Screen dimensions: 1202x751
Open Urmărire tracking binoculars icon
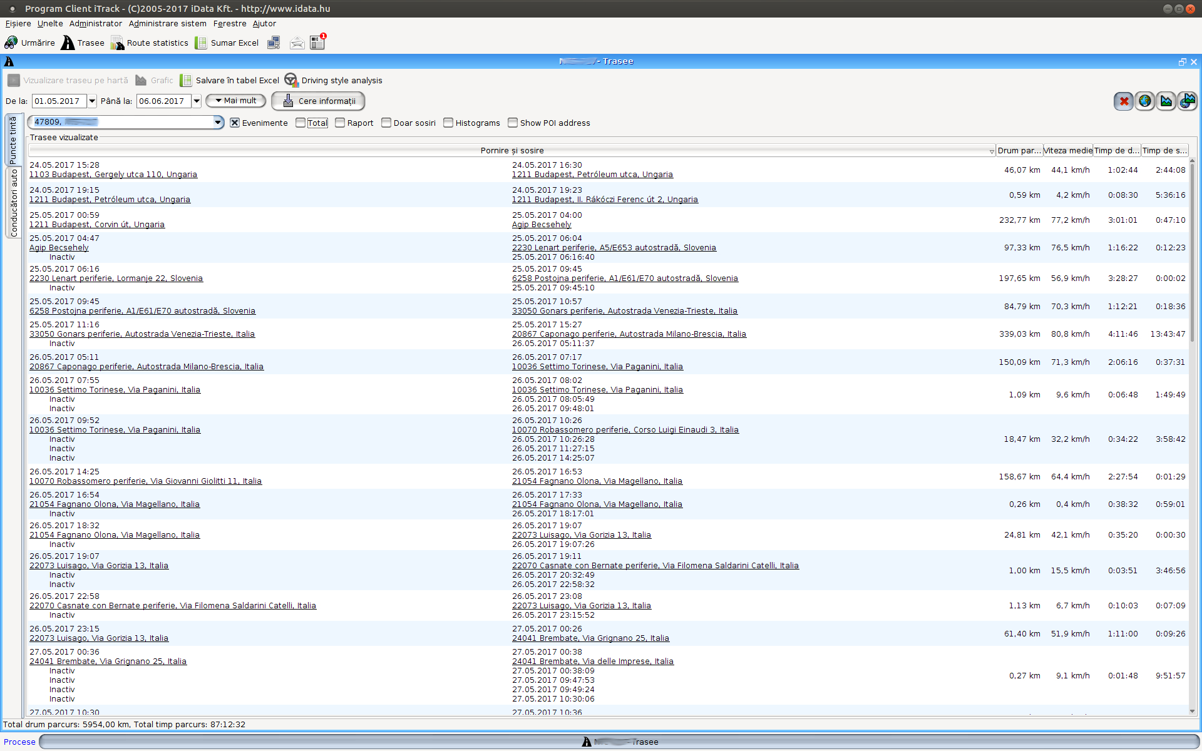(x=11, y=43)
